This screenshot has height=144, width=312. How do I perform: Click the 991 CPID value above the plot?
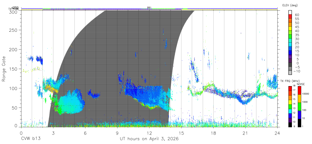(149, 8)
